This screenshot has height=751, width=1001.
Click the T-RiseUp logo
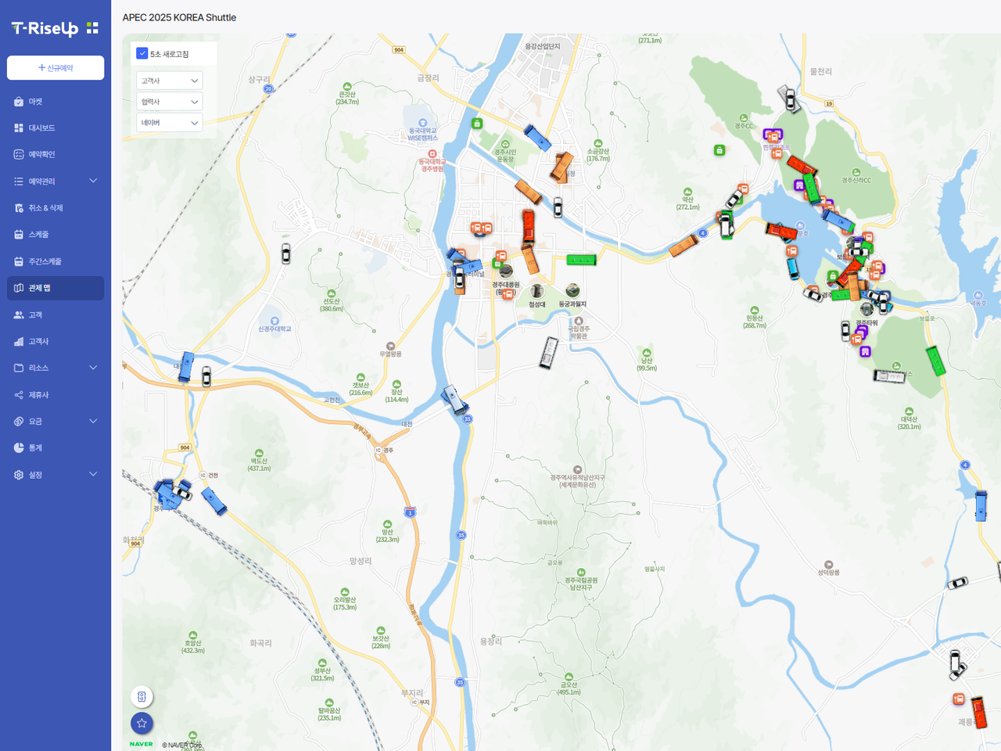tap(55, 28)
